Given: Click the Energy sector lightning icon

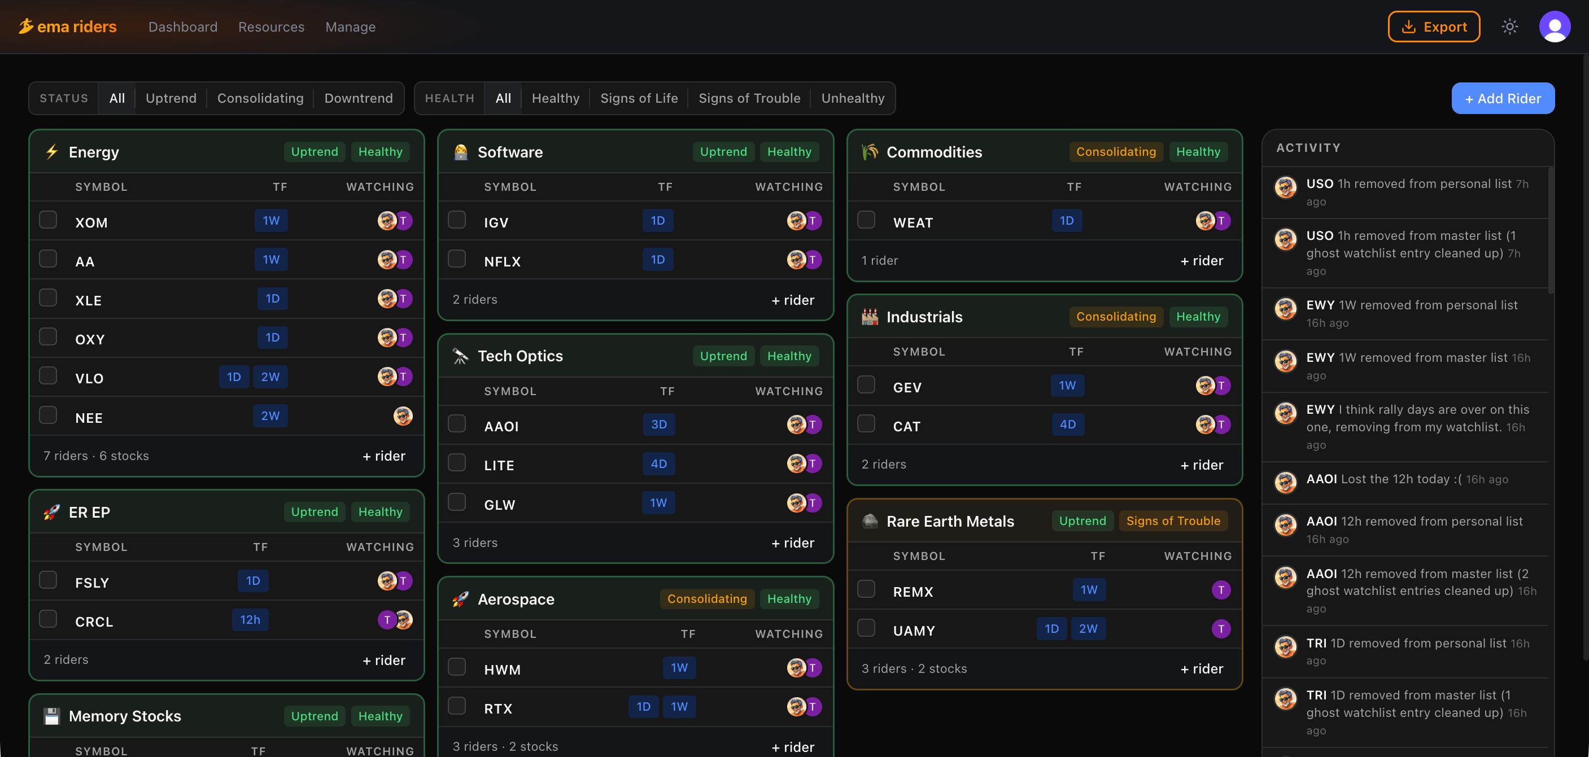Looking at the screenshot, I should [52, 152].
